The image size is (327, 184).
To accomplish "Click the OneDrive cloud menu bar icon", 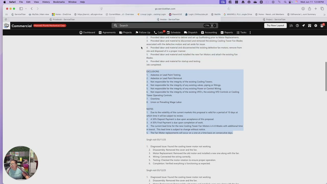I will (x=255, y=2).
